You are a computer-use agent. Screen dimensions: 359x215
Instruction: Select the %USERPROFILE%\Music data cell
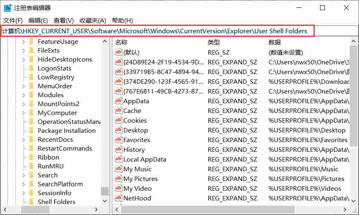(x=303, y=169)
